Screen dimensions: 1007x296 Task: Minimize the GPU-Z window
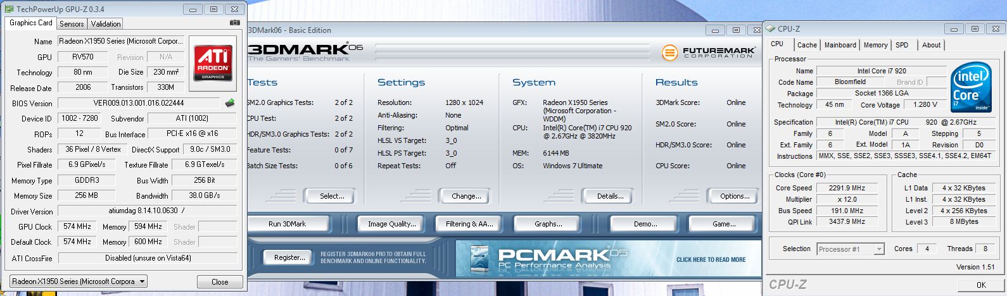pyautogui.click(x=194, y=9)
